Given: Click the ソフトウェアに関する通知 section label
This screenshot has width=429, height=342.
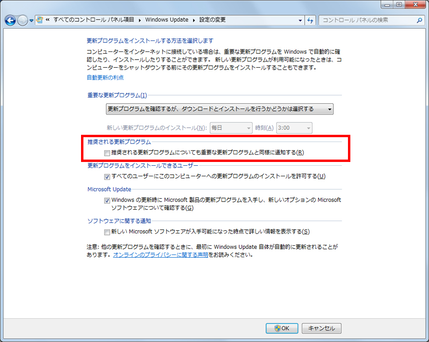Looking at the screenshot, I should click(119, 221).
